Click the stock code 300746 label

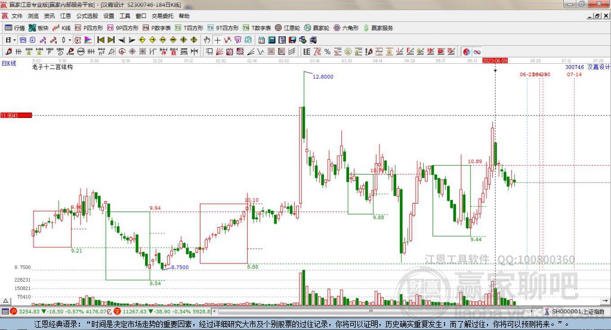(575, 67)
